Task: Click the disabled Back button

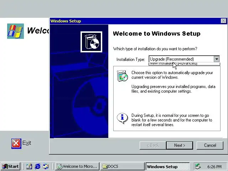Action: click(x=153, y=145)
